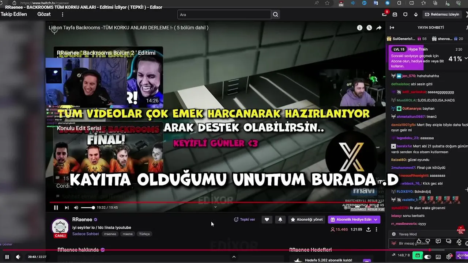The height and width of the screenshot is (263, 468).
Task: Seek on the inner video red progress bar
Action: 216,202
